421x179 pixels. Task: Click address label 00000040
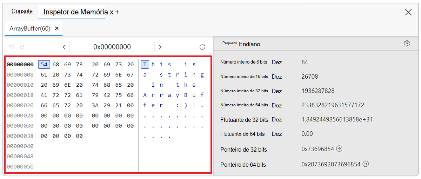coord(20,146)
